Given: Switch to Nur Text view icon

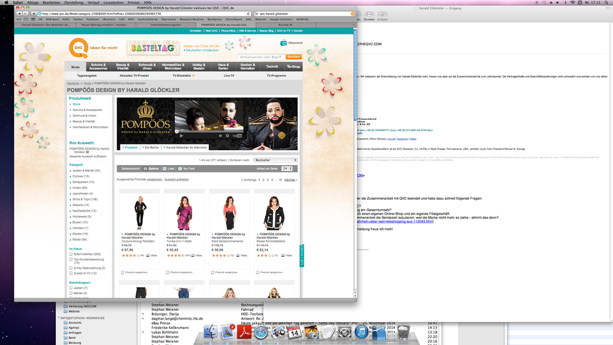Looking at the screenshot, I should pyautogui.click(x=180, y=169).
